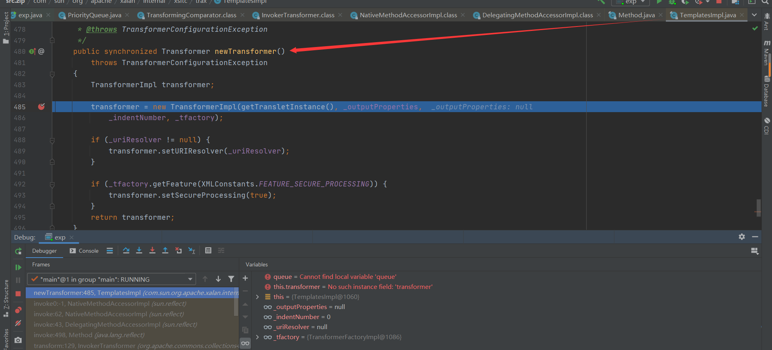
Task: Show hidden editor tabs chevron
Action: 754,15
